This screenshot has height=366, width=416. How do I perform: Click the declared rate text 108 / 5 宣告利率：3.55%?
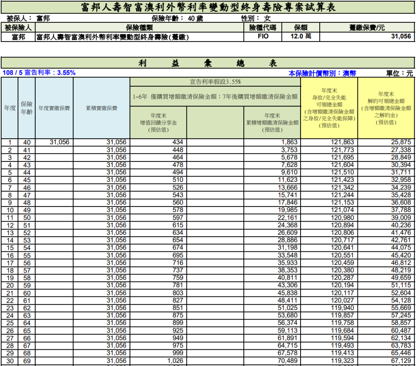point(39,73)
